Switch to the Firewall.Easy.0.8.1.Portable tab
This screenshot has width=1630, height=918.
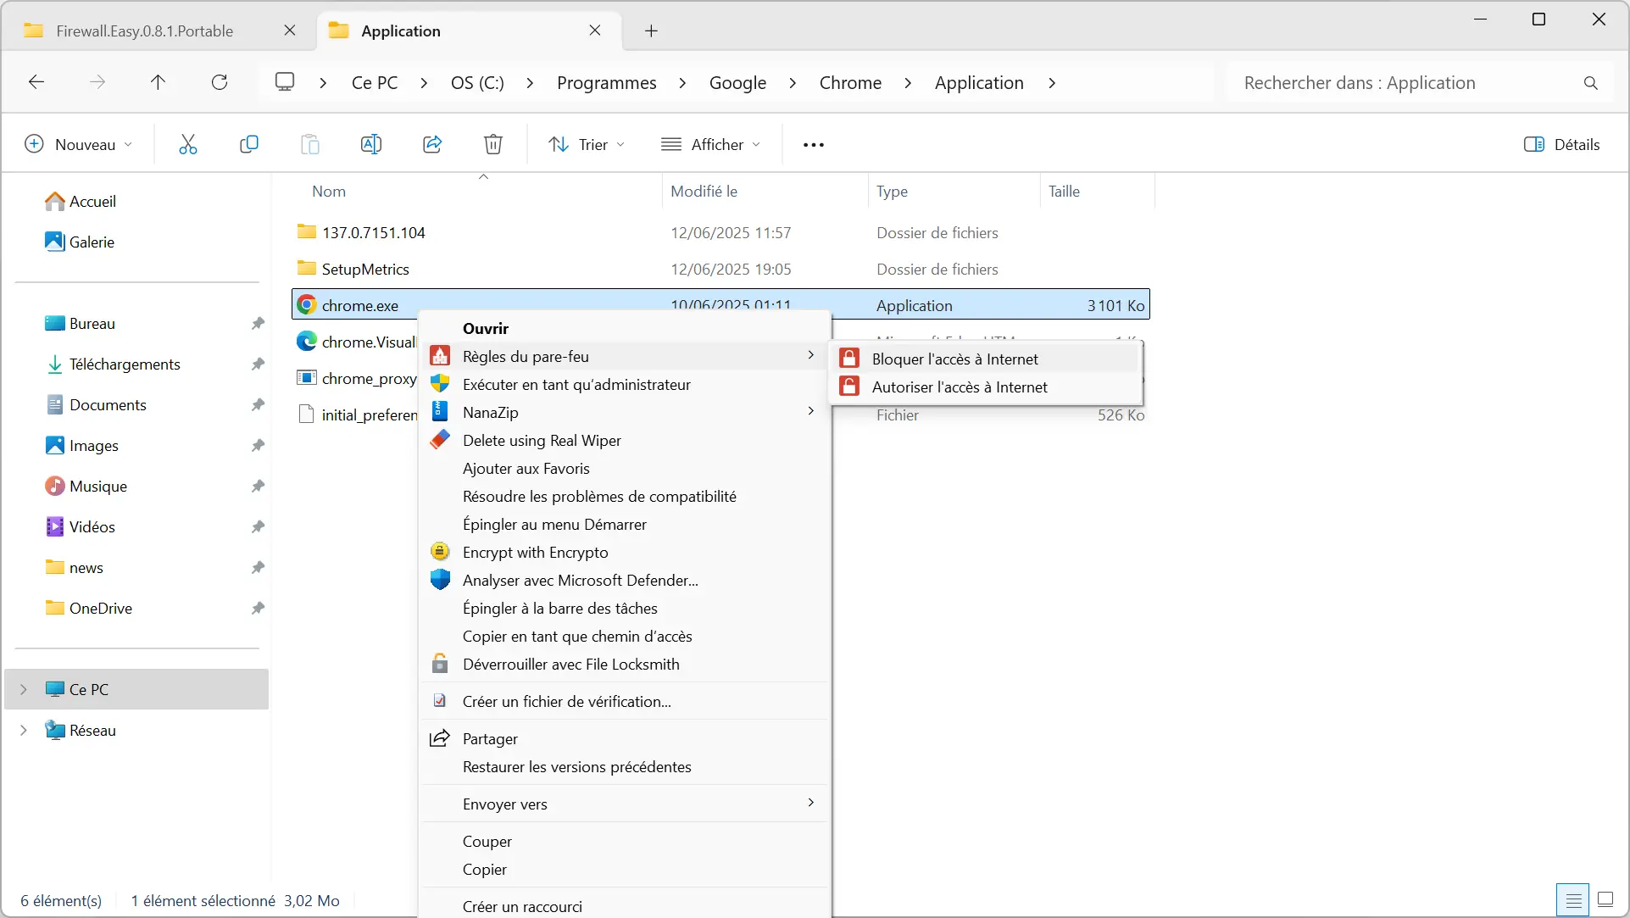click(144, 31)
